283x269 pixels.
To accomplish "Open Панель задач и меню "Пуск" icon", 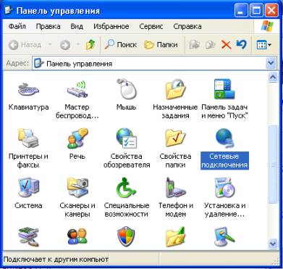I will coord(224,89).
